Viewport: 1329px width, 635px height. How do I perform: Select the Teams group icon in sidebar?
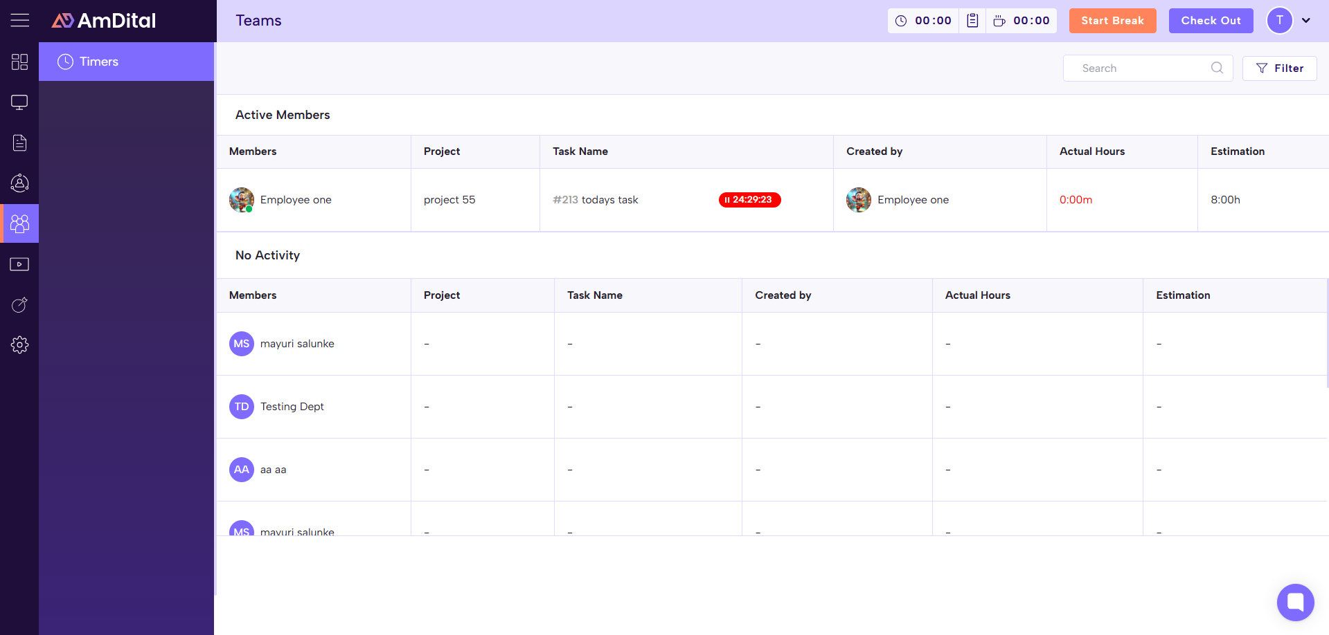19,223
